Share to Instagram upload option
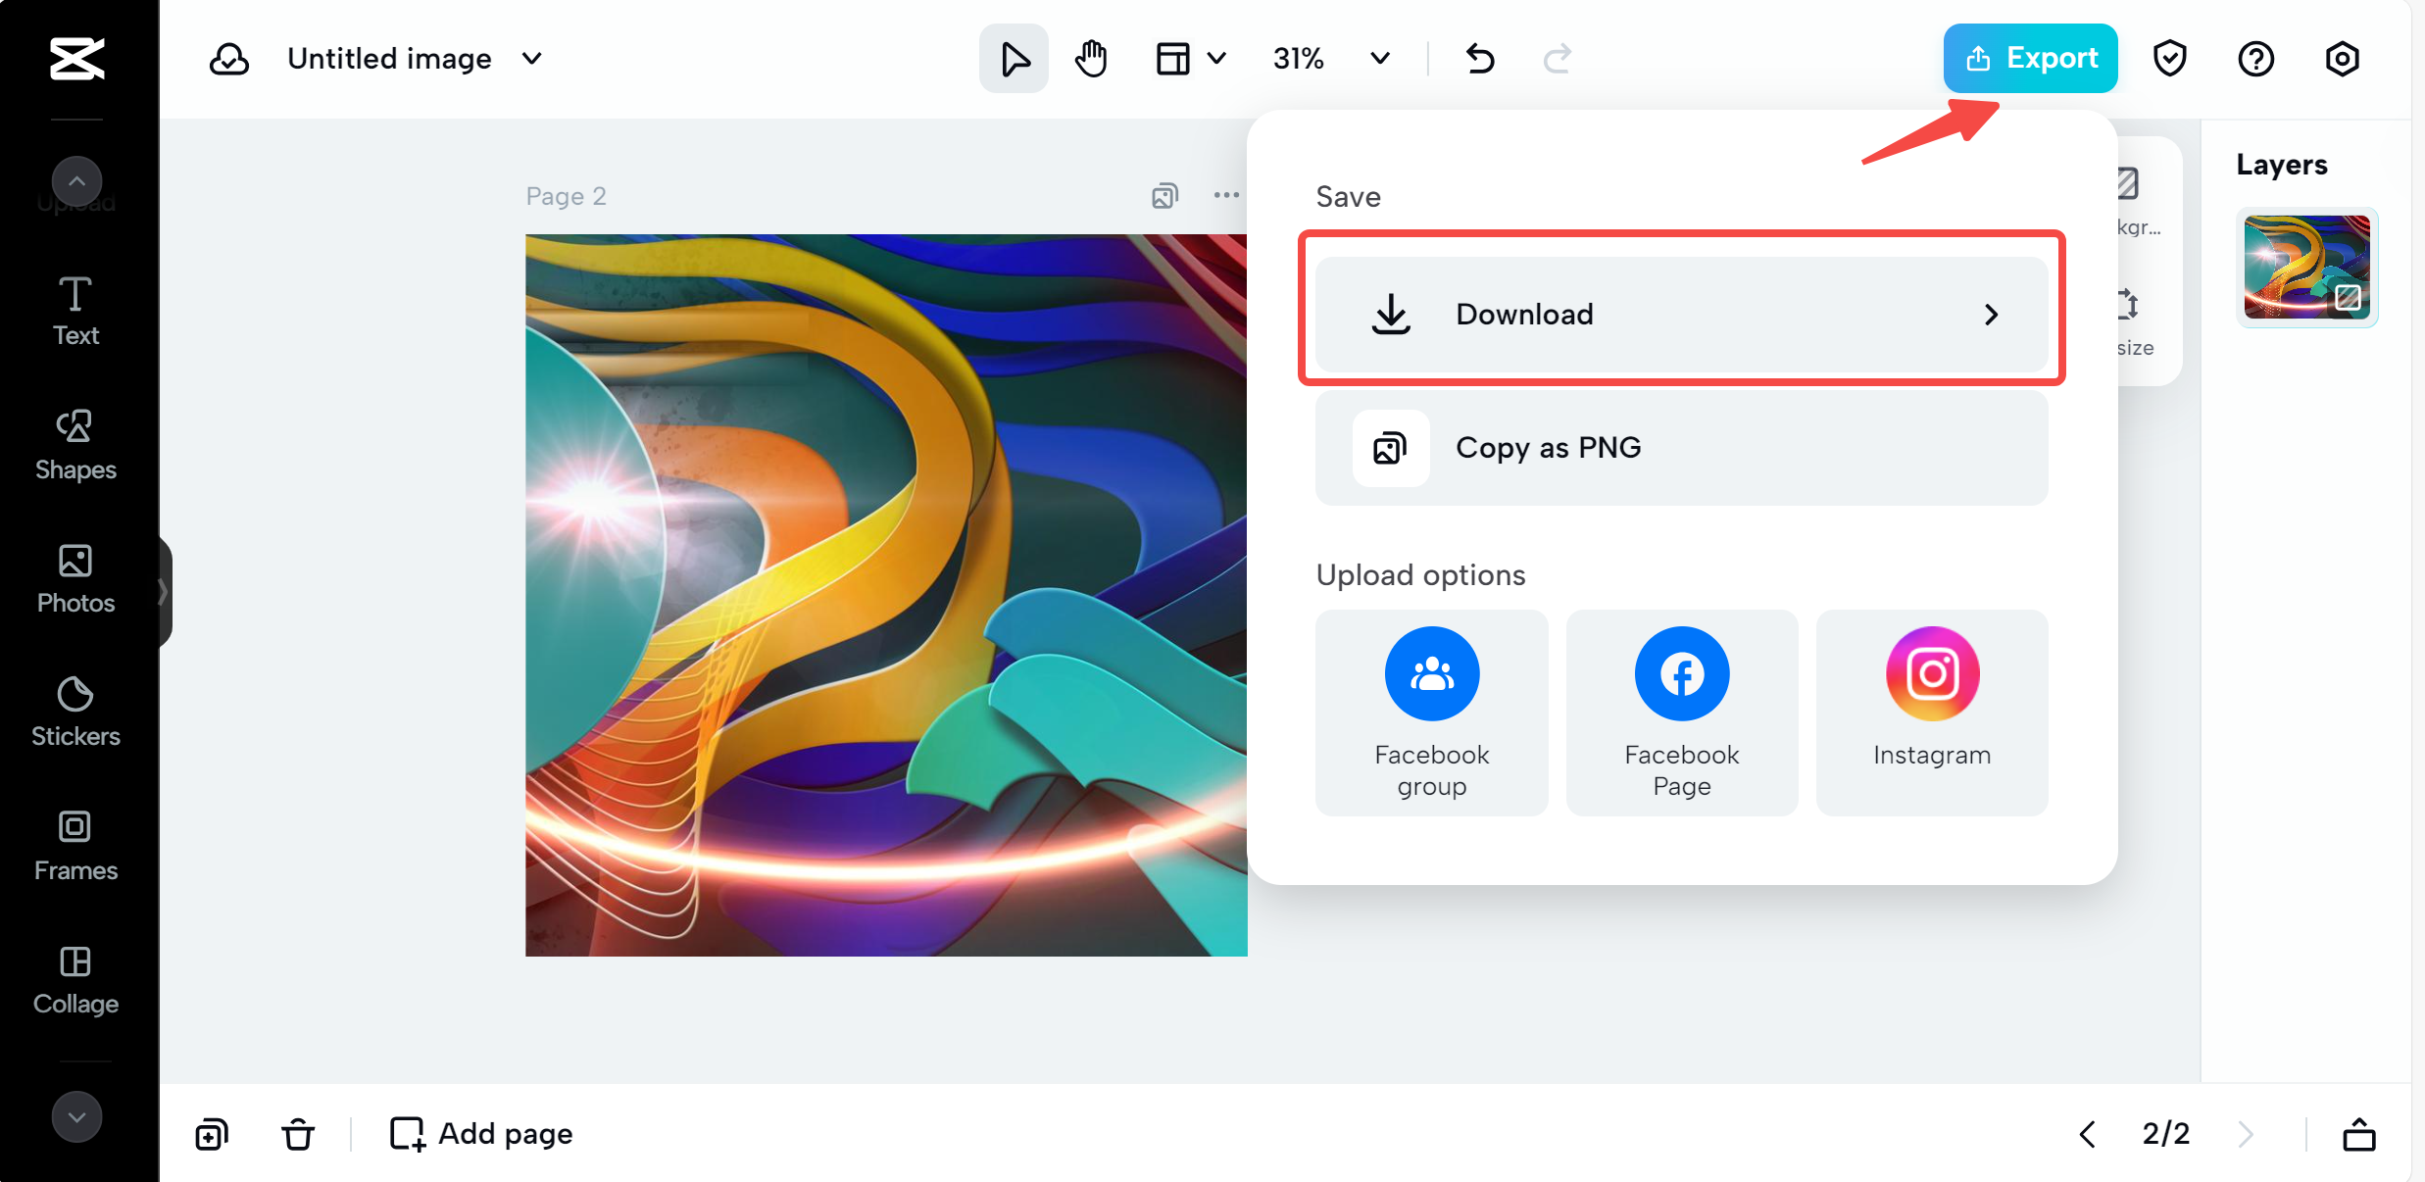The width and height of the screenshot is (2425, 1182). point(1931,712)
